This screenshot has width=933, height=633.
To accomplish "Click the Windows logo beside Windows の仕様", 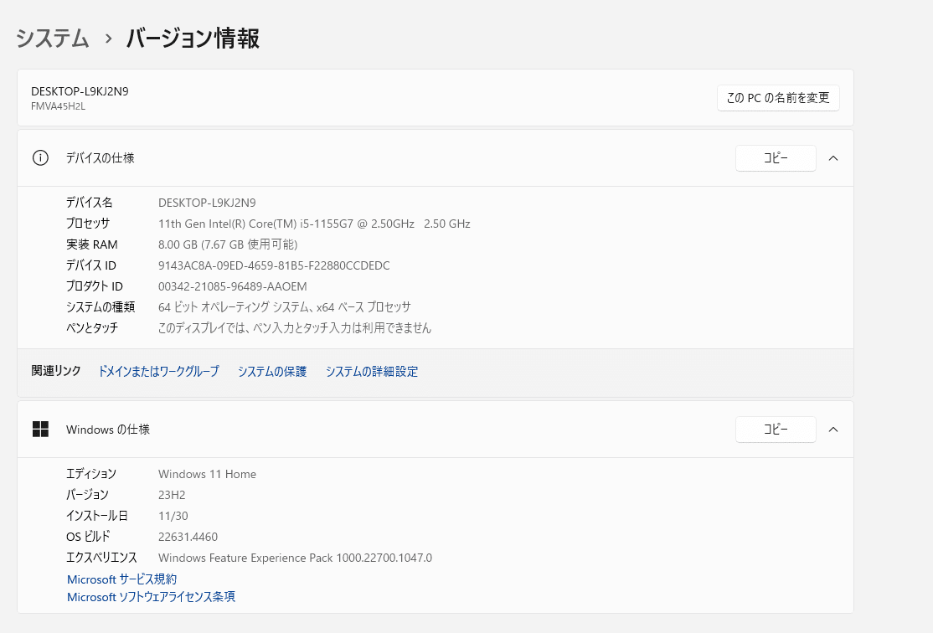I will point(40,429).
